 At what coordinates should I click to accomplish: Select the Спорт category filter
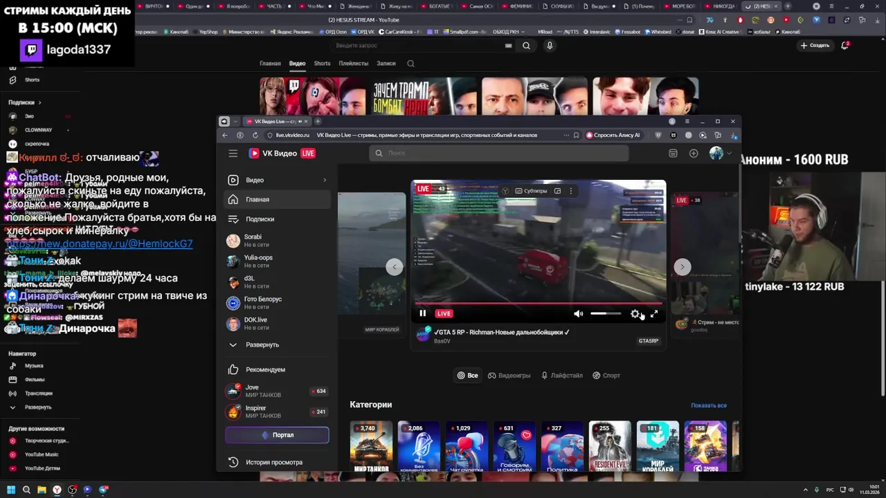(x=606, y=376)
